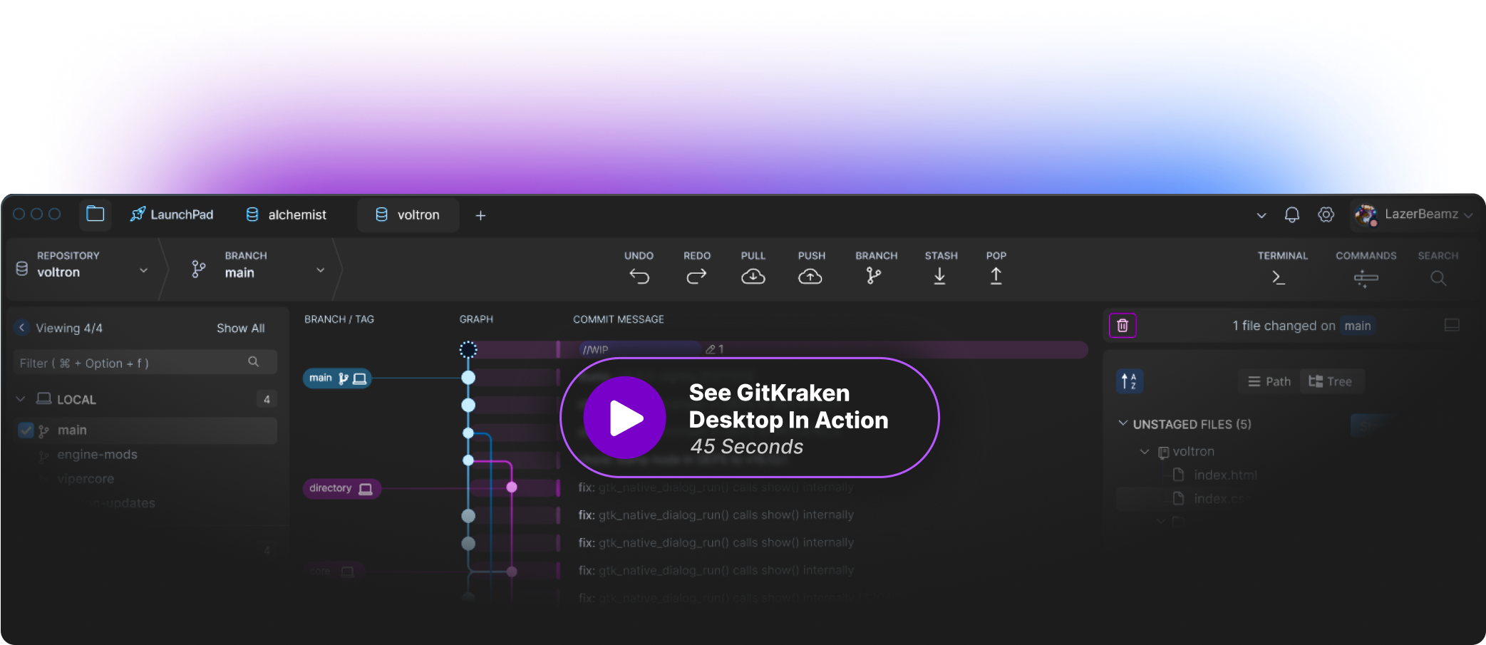The image size is (1486, 645).
Task: Discard changes with the trash icon
Action: click(x=1123, y=326)
